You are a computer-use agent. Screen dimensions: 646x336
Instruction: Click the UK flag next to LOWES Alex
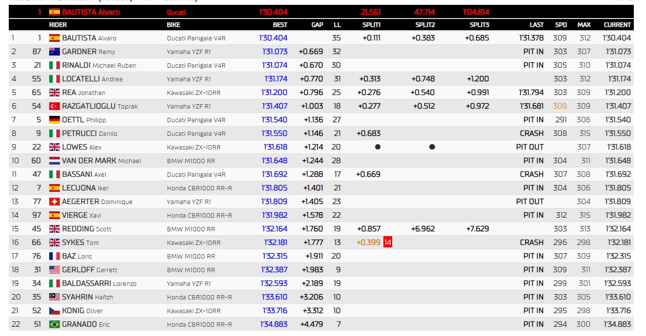click(x=54, y=147)
